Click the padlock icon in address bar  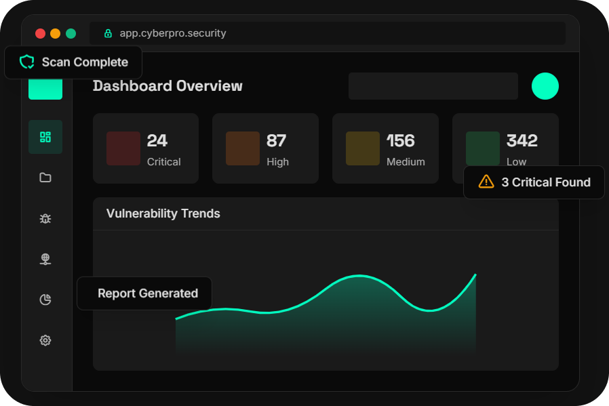click(108, 33)
